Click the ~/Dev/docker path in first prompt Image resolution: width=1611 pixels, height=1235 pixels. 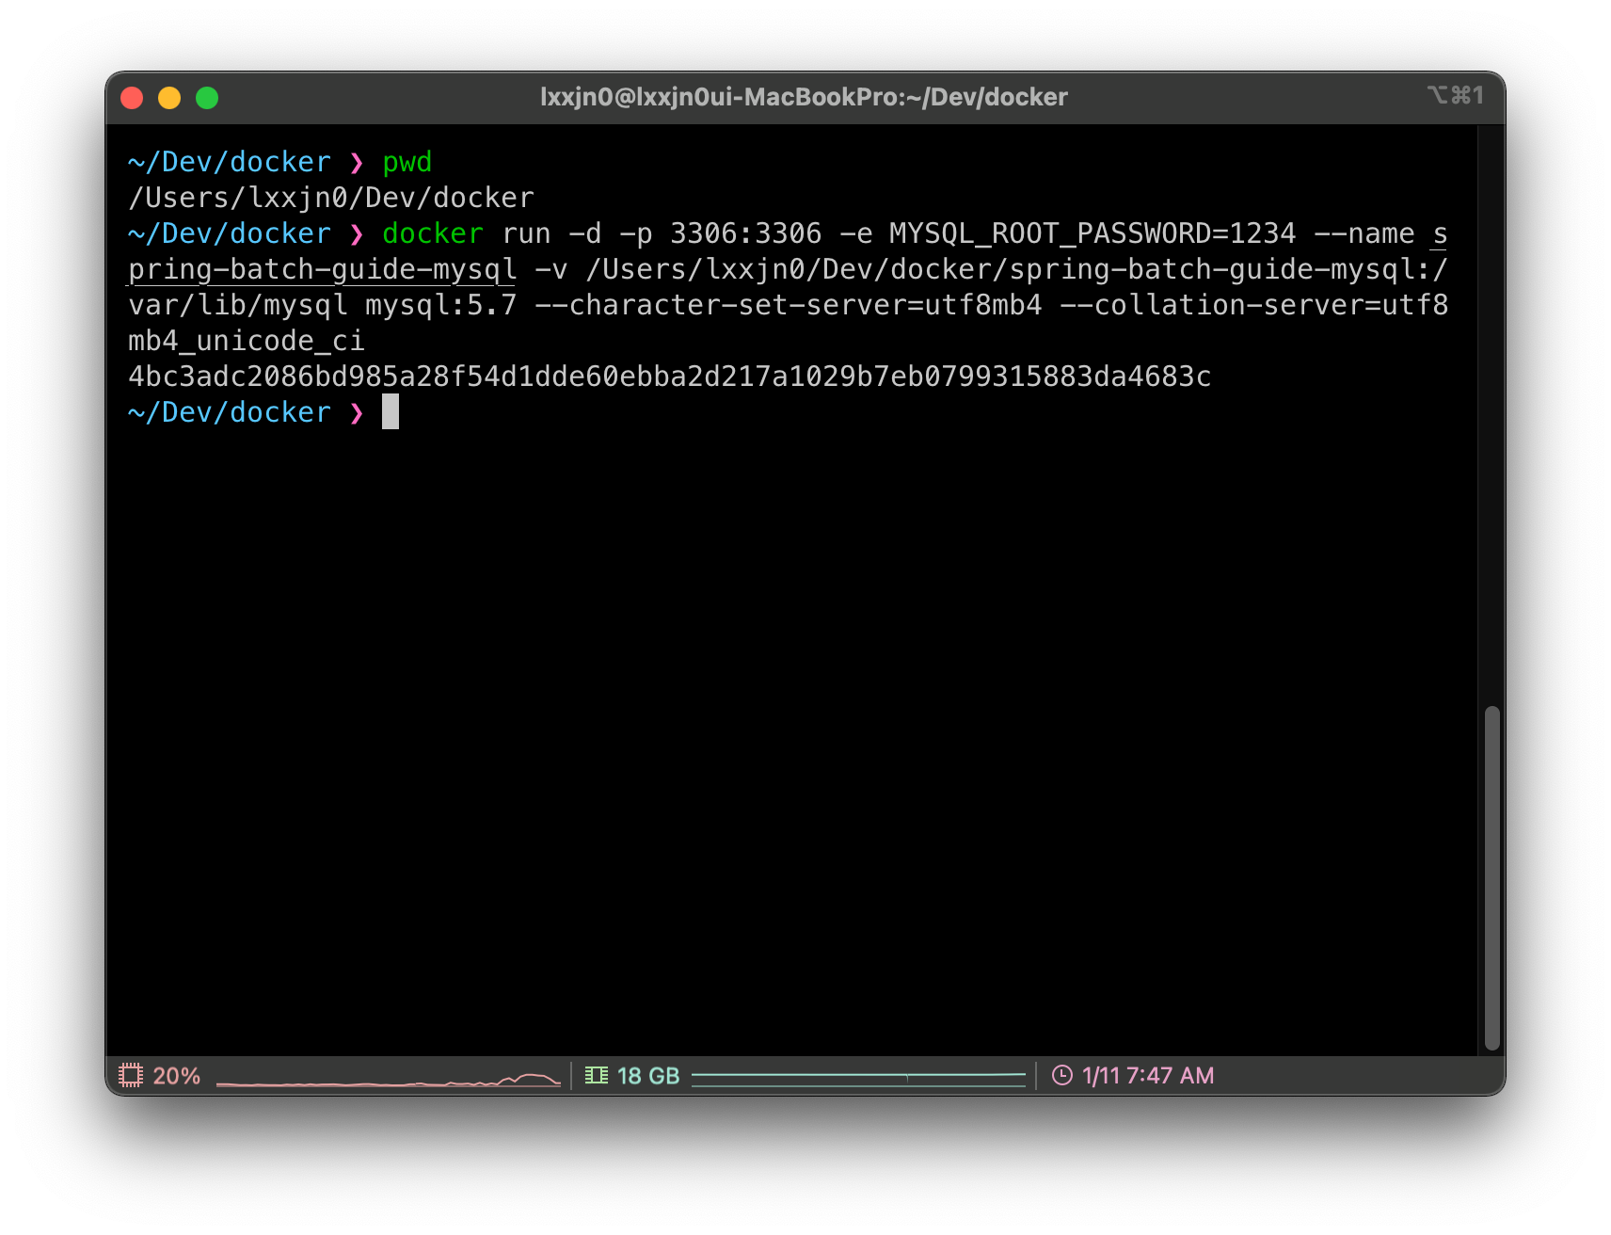point(230,162)
